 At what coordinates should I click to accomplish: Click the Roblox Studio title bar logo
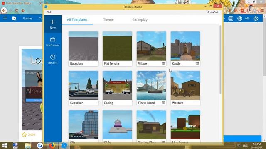[x=46, y=7]
